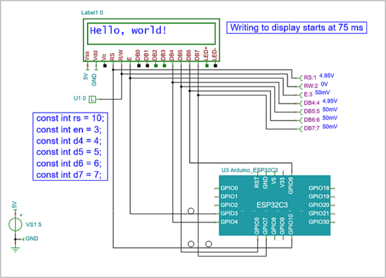The height and width of the screenshot is (278, 386).
Task: Click the GPIO18 pin on the ESP32C3
Action: [x=319, y=188]
